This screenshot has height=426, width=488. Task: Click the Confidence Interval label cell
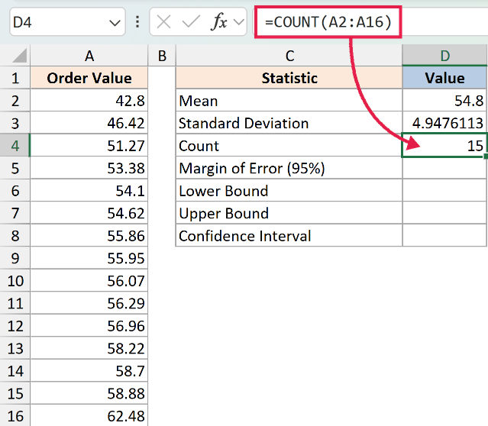tap(289, 236)
